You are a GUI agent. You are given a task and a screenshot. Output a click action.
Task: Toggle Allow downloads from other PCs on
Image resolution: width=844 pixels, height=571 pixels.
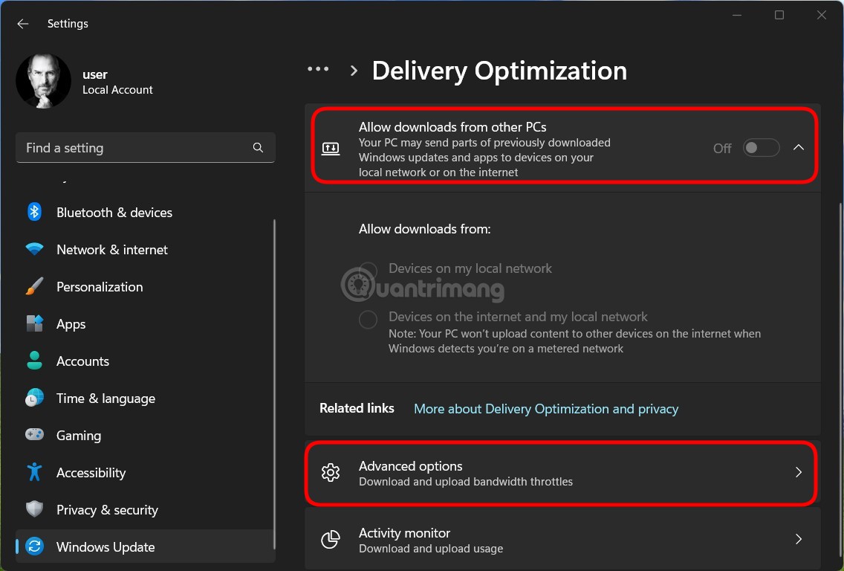pos(761,147)
